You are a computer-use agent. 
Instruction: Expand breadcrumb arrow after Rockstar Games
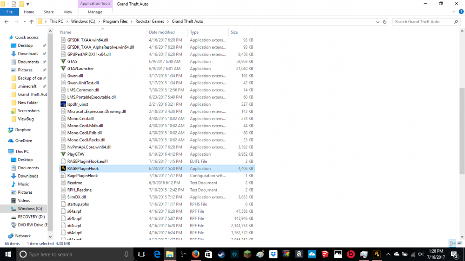pyautogui.click(x=168, y=22)
